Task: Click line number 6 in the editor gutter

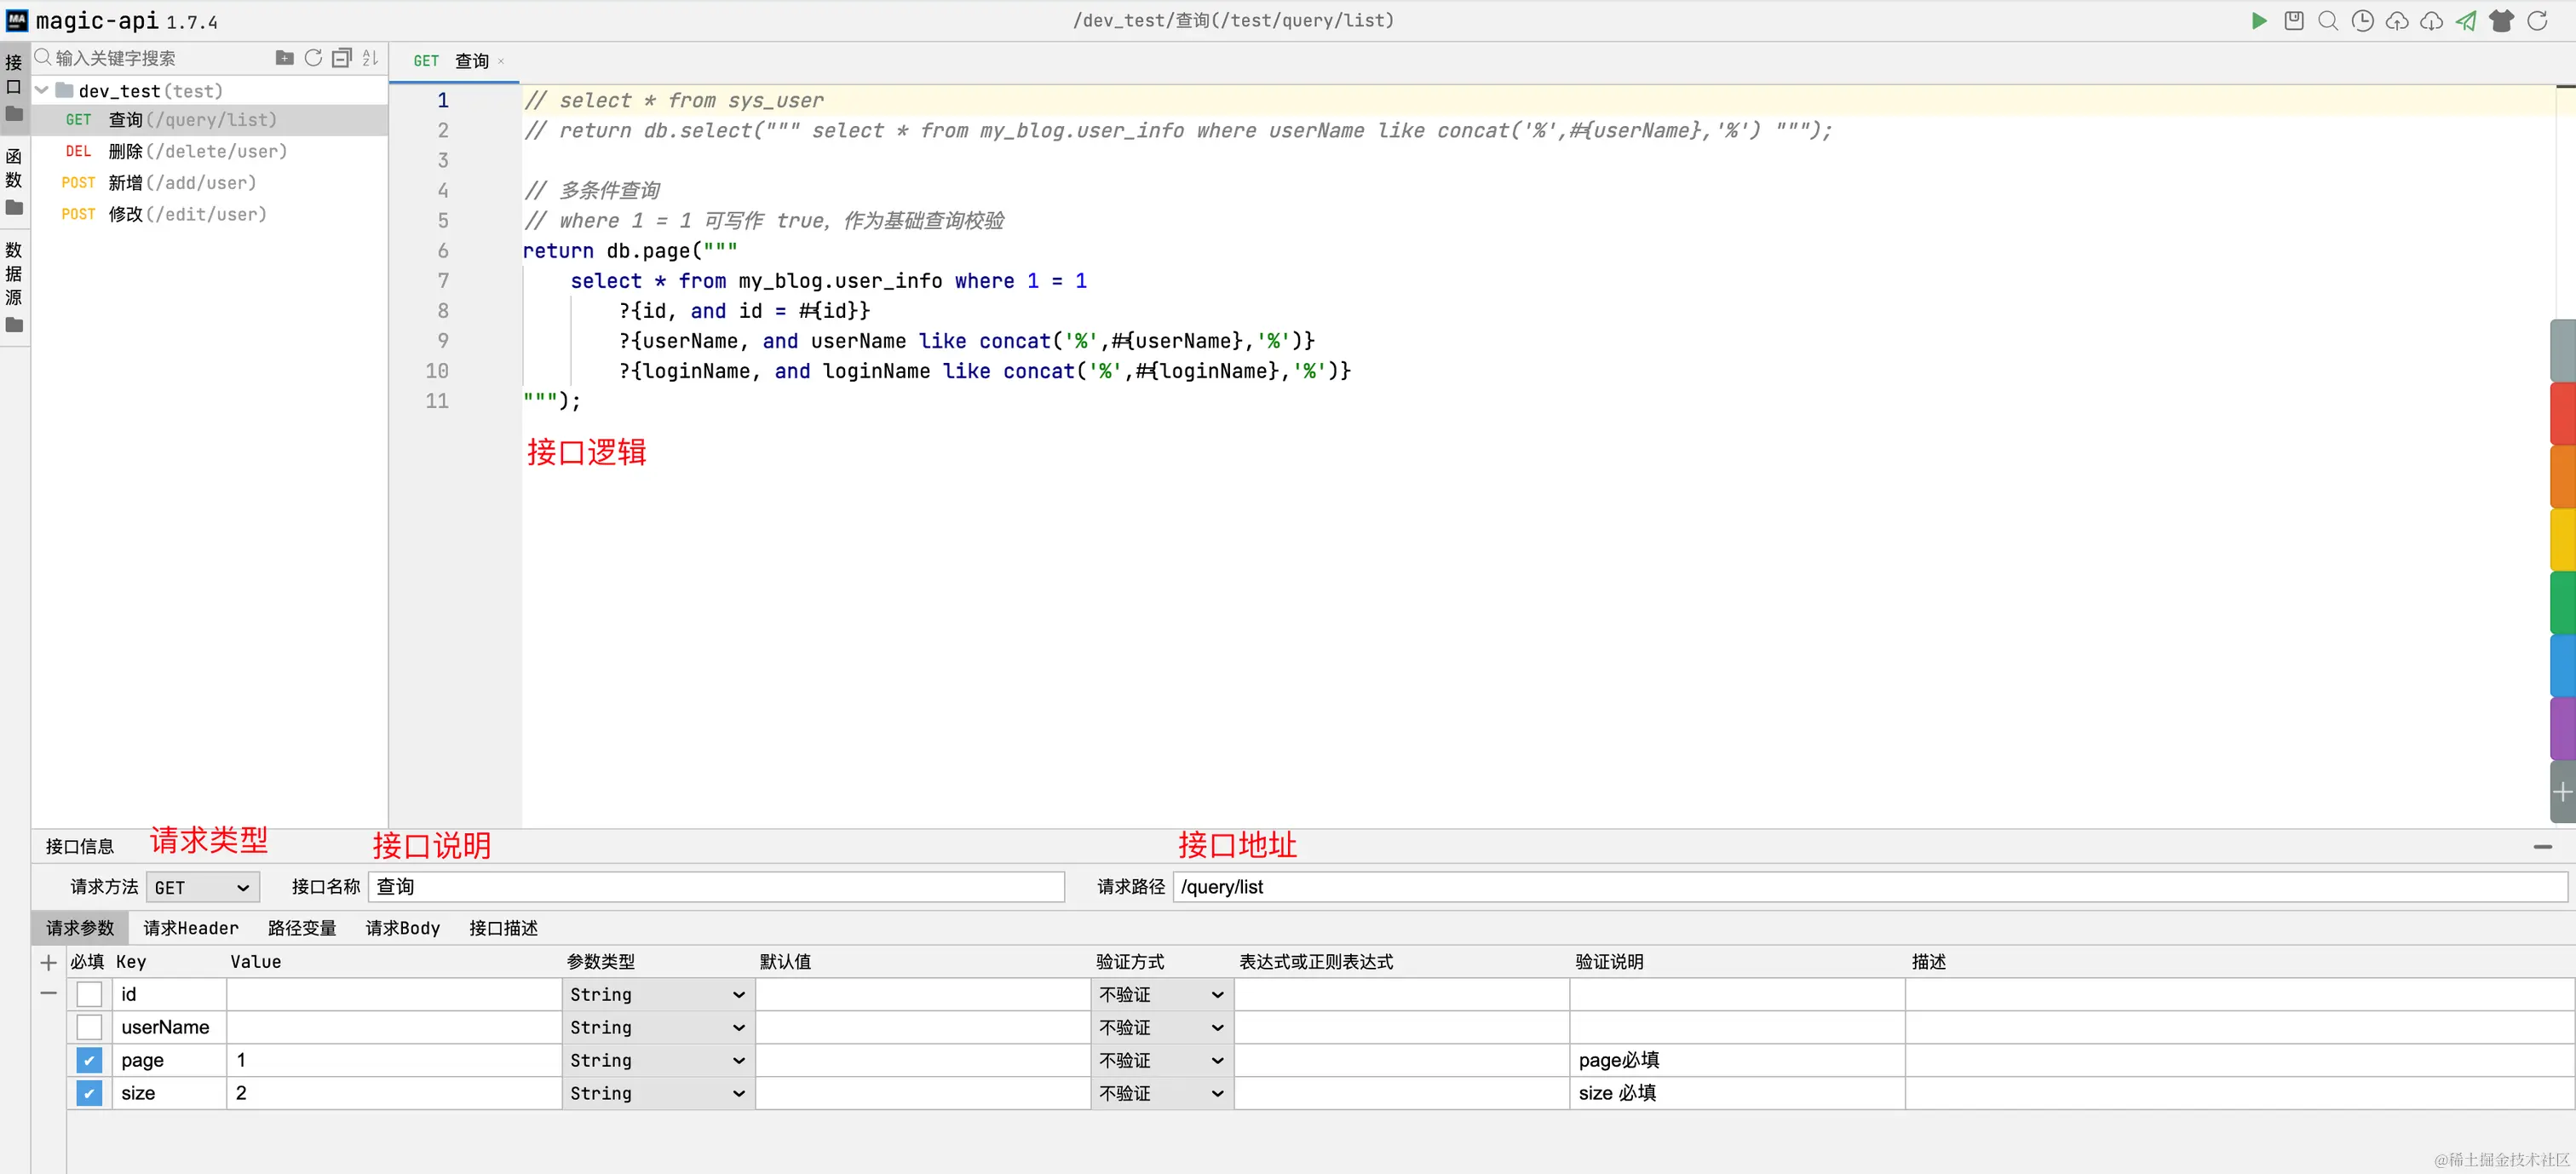Action: (x=443, y=251)
